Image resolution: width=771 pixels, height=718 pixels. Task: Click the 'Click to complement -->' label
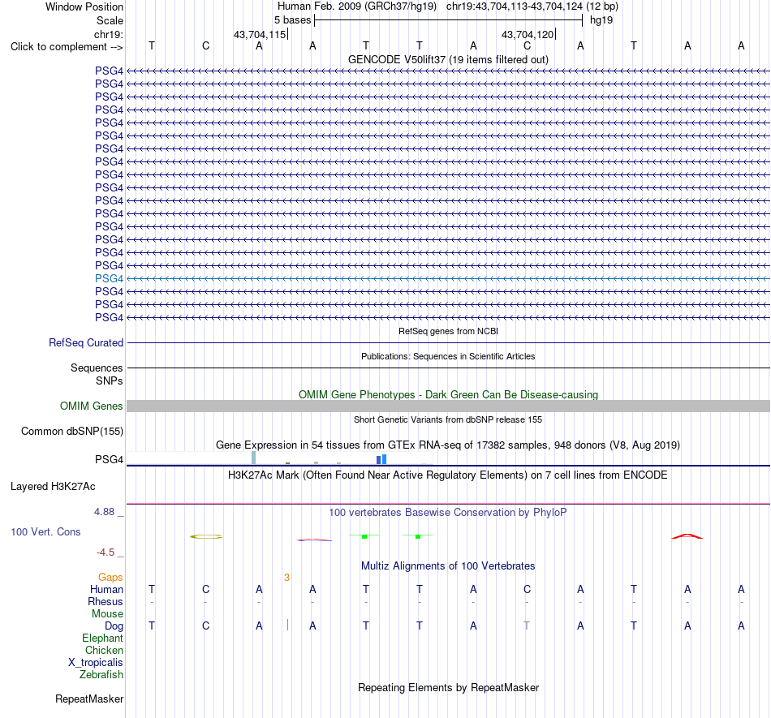[x=67, y=47]
